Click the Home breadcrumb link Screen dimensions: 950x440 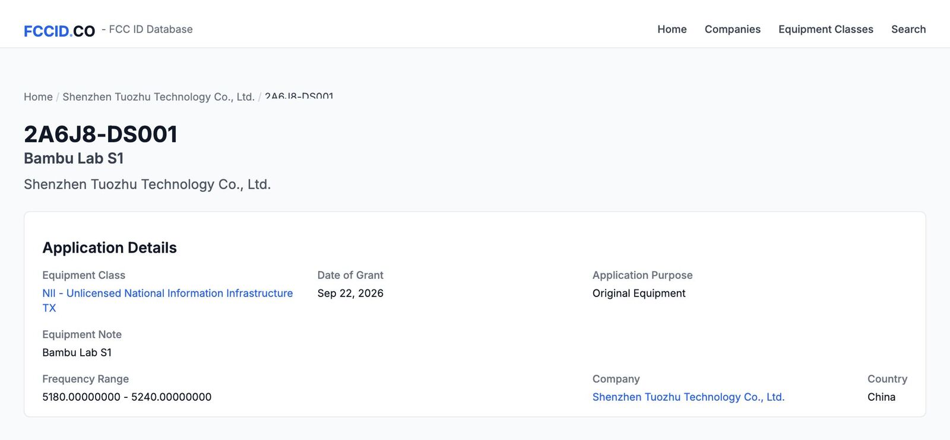(x=38, y=97)
